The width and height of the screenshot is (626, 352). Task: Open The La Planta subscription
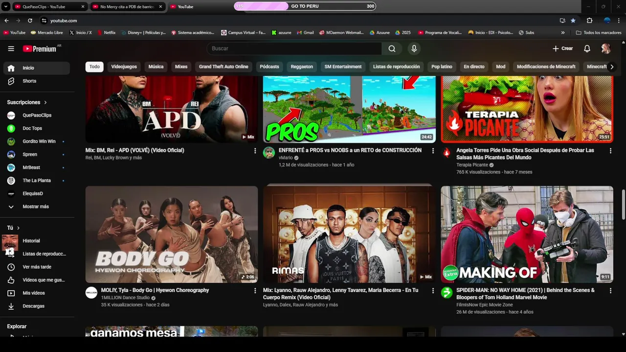click(x=37, y=180)
